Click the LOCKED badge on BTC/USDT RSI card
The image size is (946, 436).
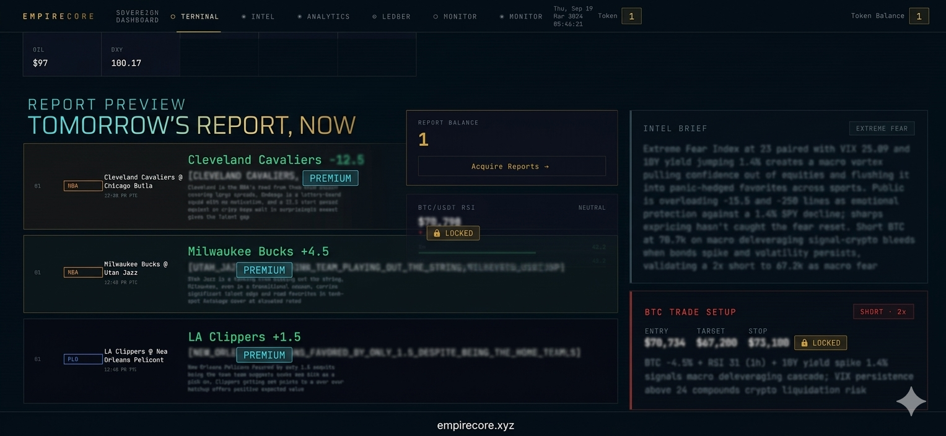point(453,233)
